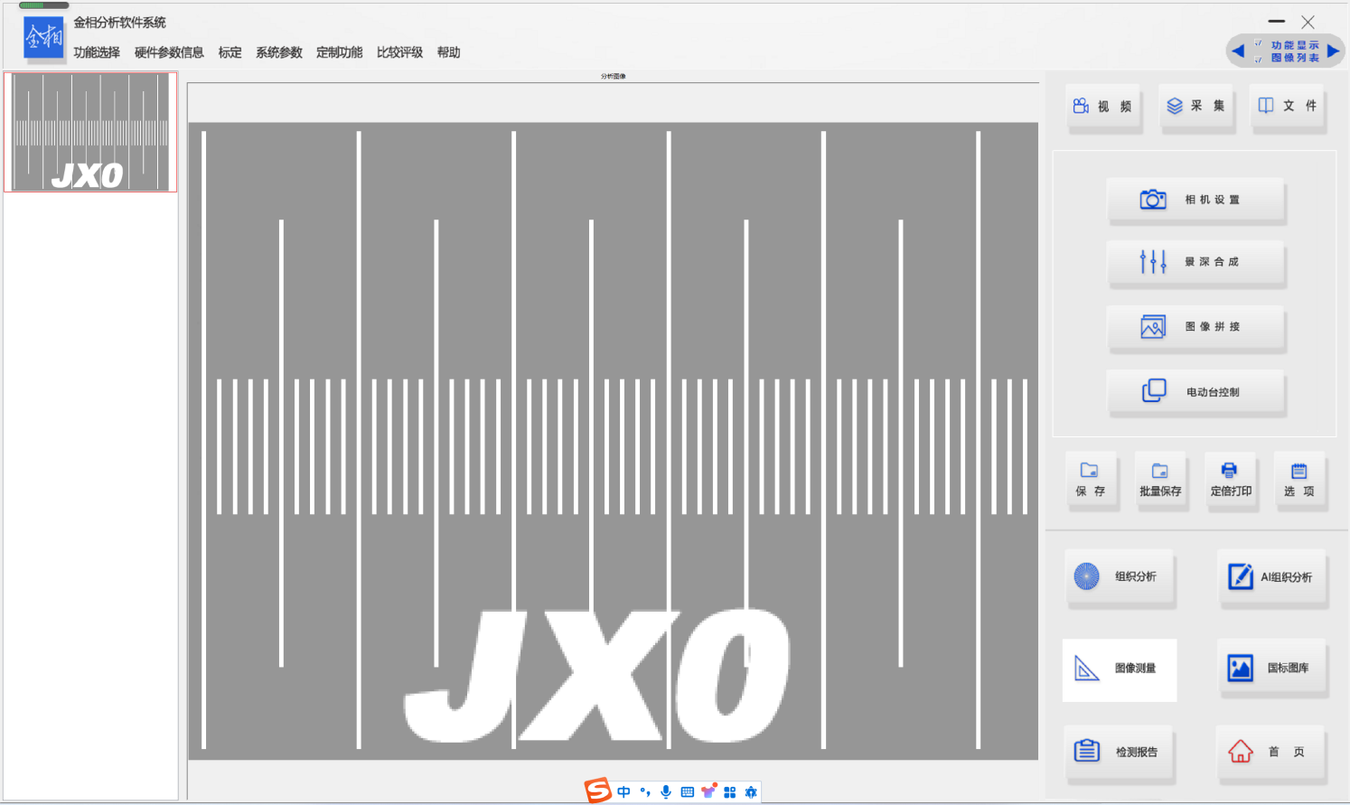Click the 景深合成 depth fusion button

[x=1195, y=262]
